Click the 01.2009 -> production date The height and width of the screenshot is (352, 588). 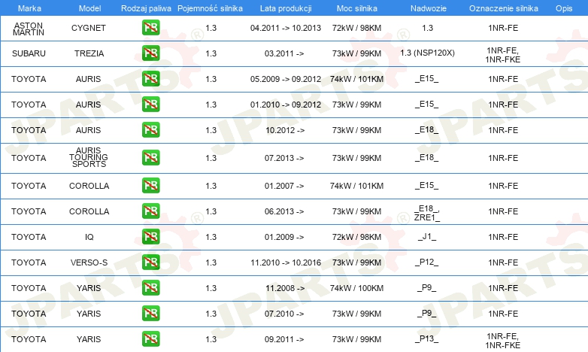coord(284,237)
